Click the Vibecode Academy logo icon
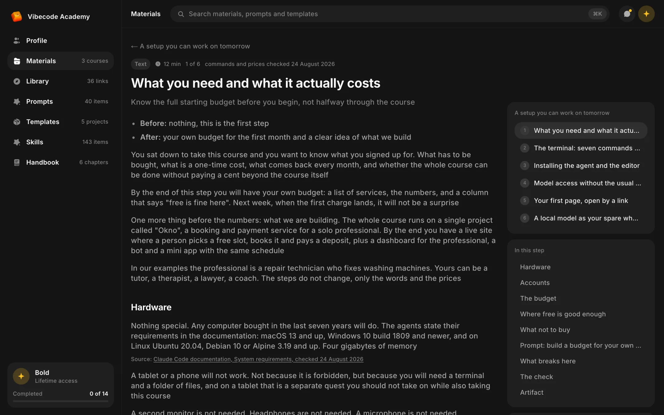 coord(17,16)
